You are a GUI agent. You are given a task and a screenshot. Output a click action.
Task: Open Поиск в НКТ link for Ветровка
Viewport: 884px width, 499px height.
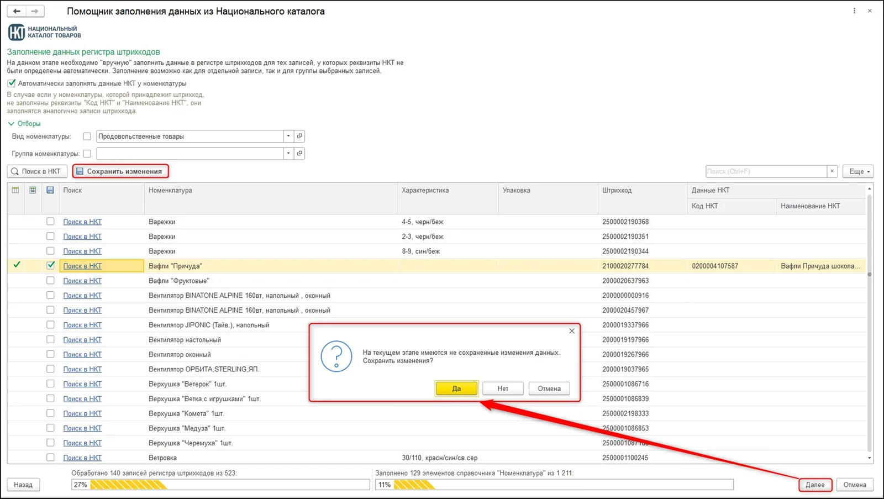[x=82, y=458]
